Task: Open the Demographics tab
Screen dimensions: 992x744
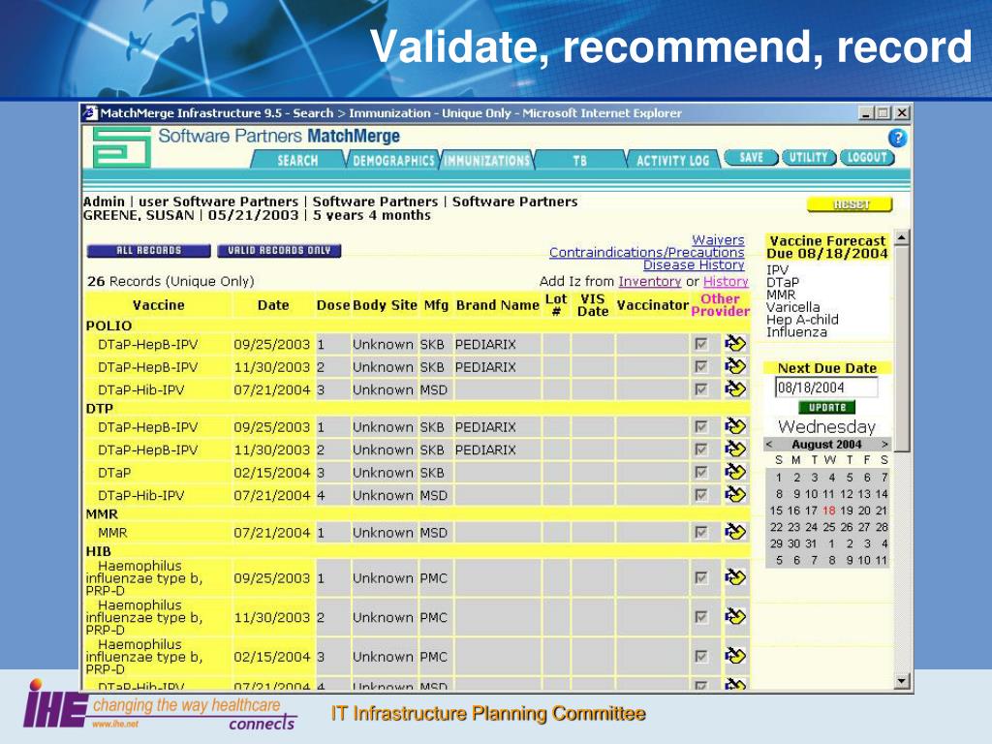Action: (393, 160)
